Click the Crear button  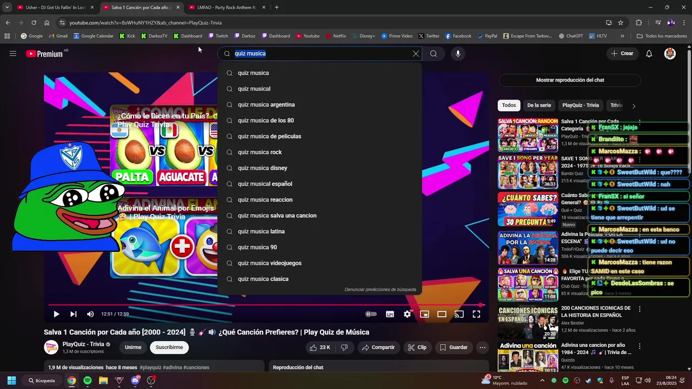click(622, 53)
